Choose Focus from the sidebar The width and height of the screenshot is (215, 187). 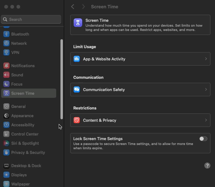click(x=29, y=84)
